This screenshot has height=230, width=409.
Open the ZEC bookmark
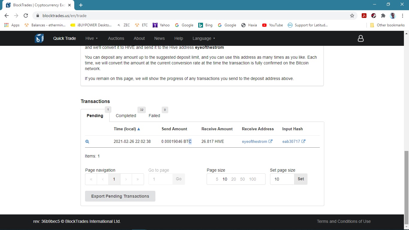coord(123,25)
